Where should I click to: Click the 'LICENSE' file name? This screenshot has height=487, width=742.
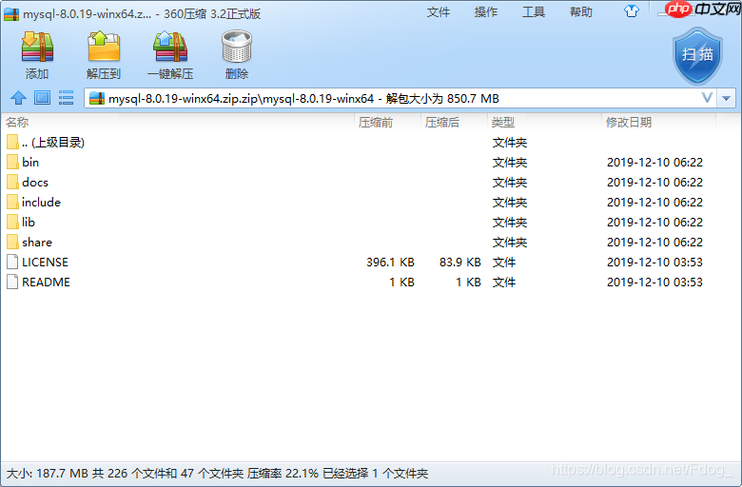45,263
